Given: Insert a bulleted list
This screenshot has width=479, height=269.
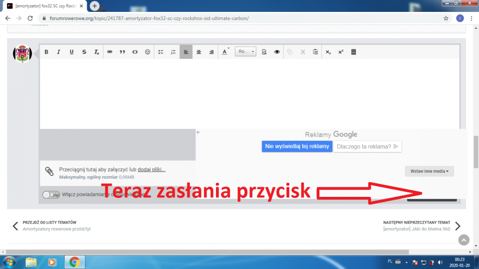Looking at the screenshot, I should pyautogui.click(x=161, y=52).
